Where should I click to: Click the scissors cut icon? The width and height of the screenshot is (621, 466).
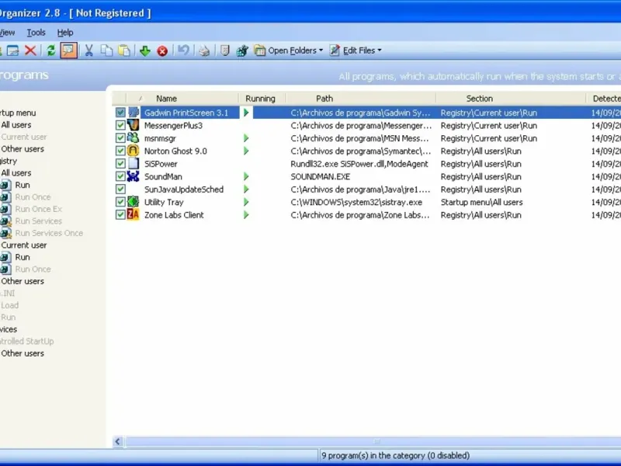[x=88, y=50]
